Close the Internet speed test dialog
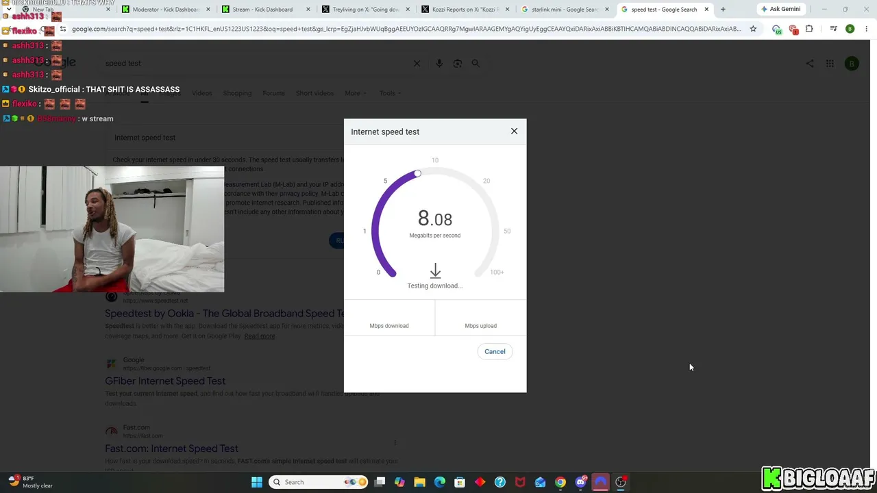Viewport: 877px width, 493px height. [514, 131]
